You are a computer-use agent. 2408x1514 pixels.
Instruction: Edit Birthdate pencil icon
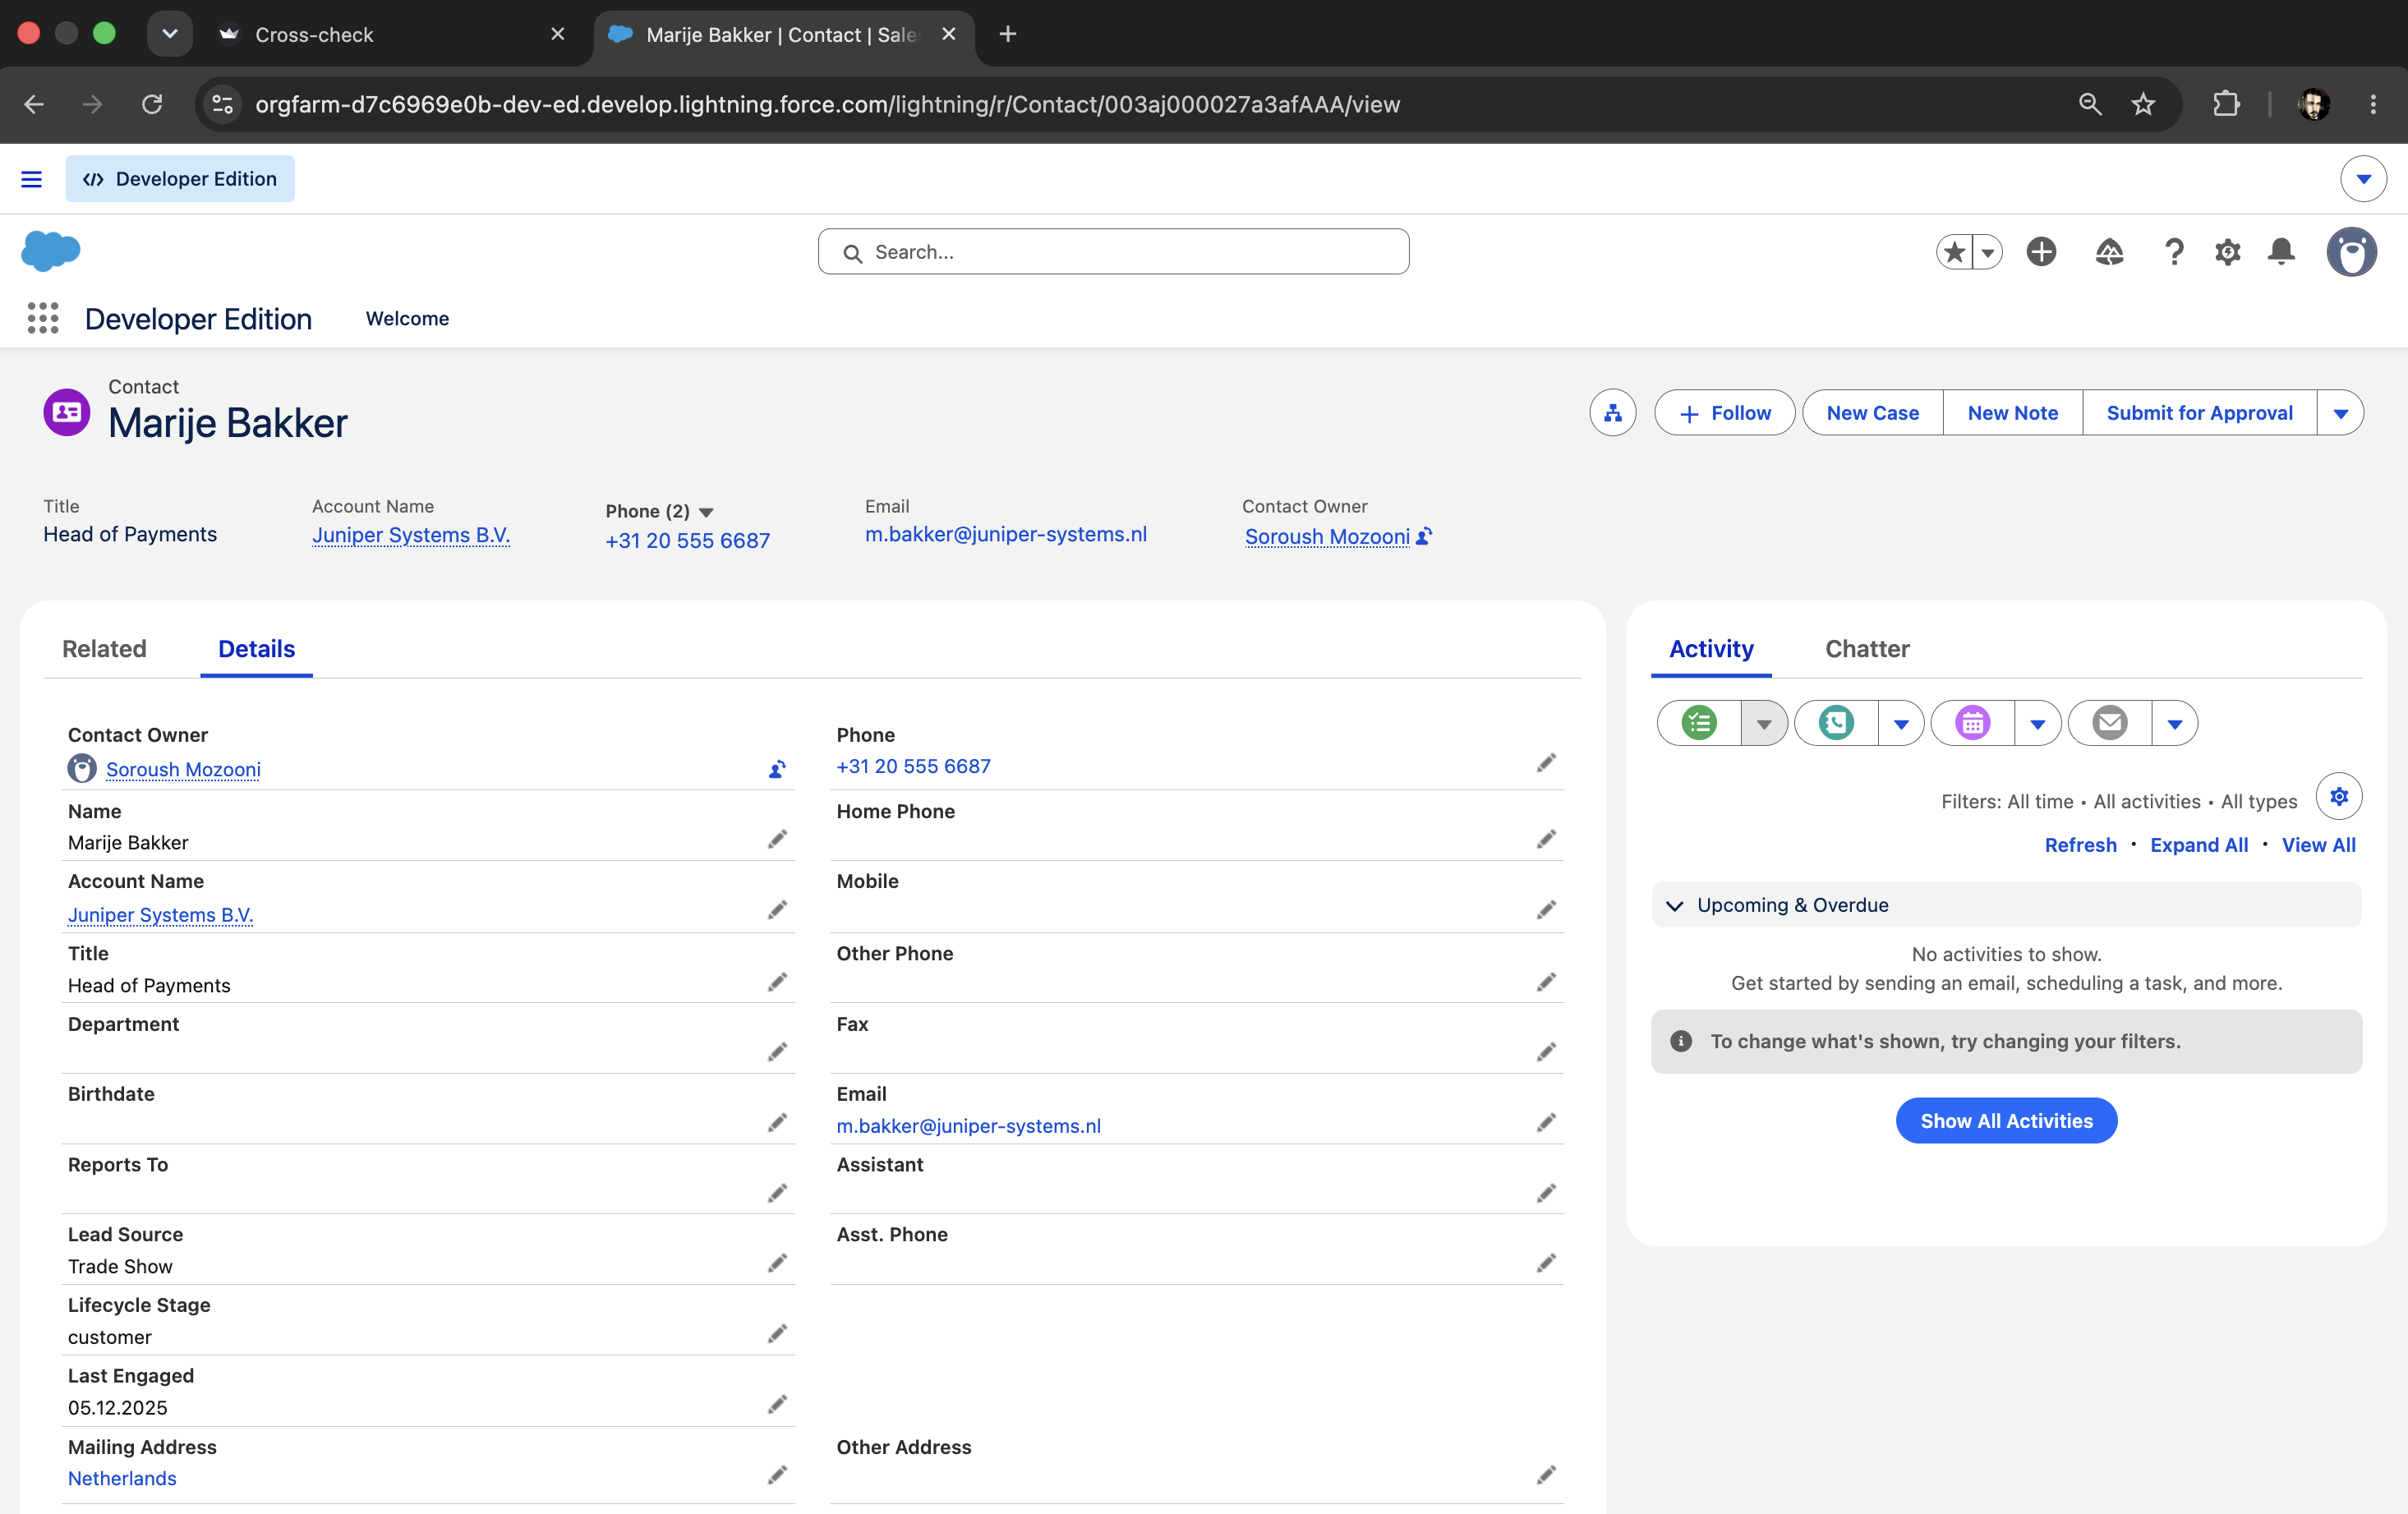click(777, 1122)
